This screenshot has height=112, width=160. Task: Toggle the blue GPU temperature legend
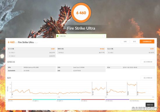click(x=69, y=100)
